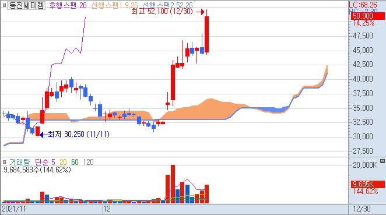Select the 후행스팬 26 indicator label
This screenshot has width=386, height=215.
pos(68,5)
